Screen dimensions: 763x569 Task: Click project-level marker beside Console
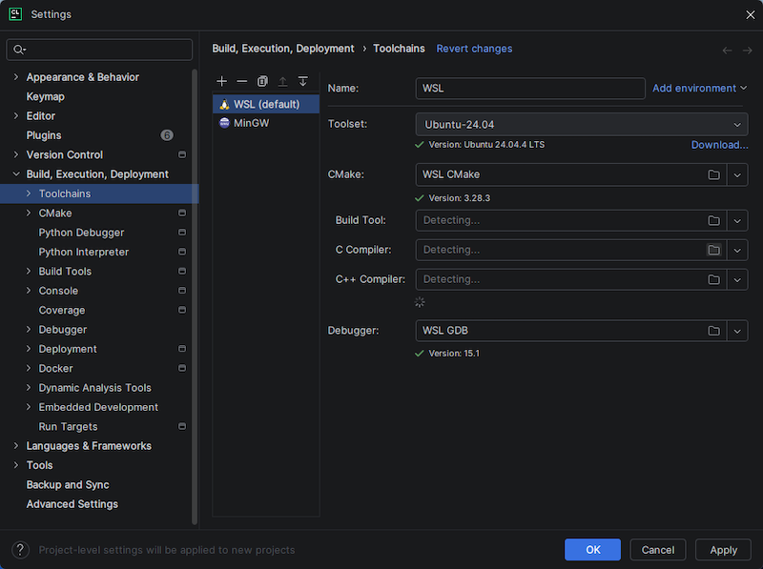pos(182,291)
